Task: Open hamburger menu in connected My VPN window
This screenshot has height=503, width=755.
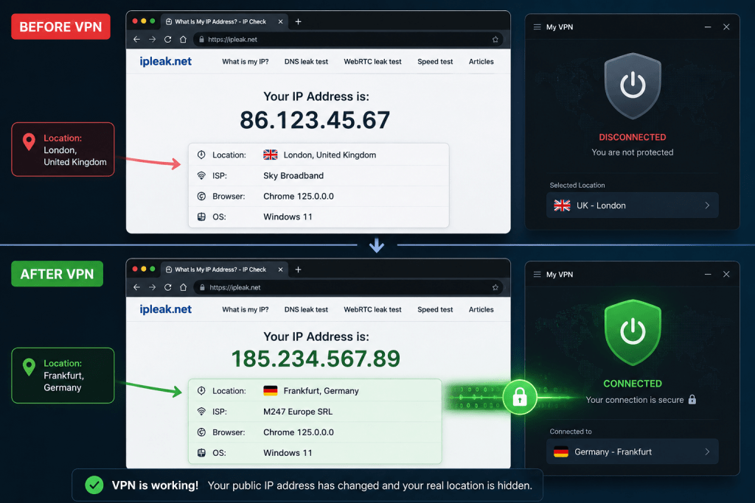Action: (537, 274)
